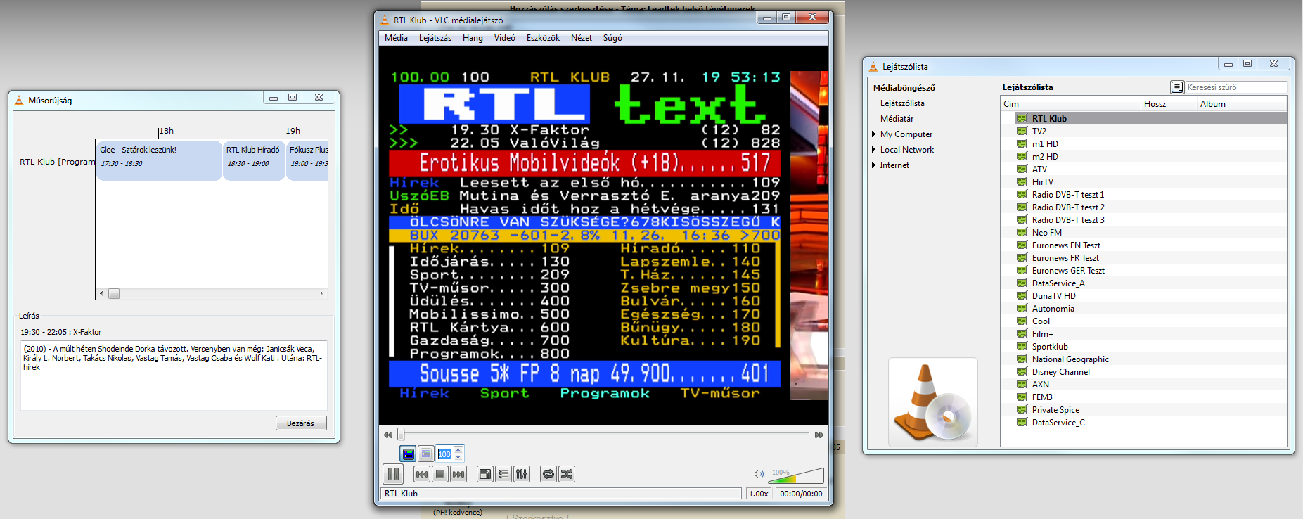Click Film+ channel icon

pyautogui.click(x=1022, y=333)
